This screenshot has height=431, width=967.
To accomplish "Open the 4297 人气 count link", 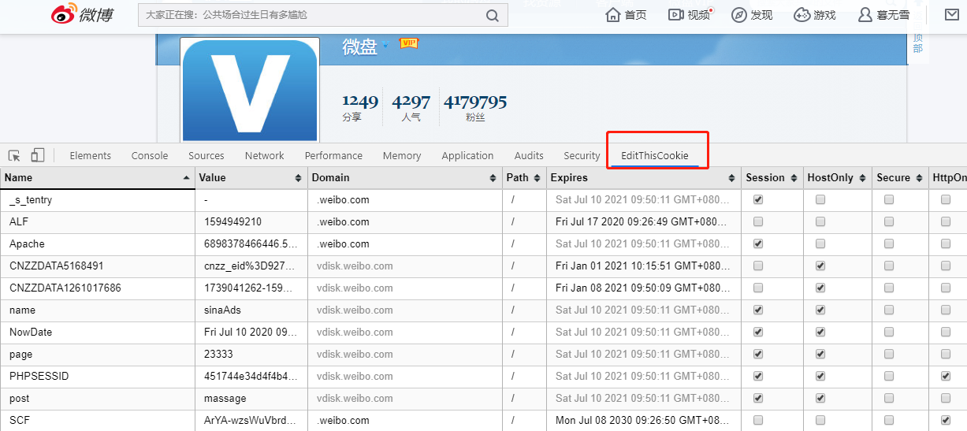I will (x=411, y=108).
